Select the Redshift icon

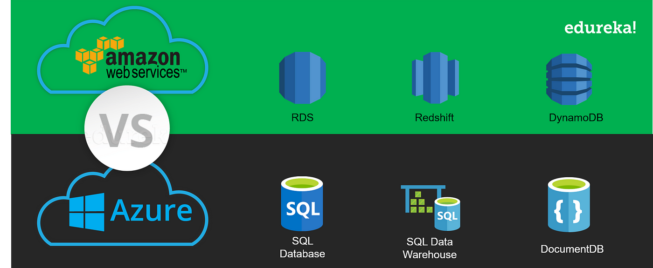[x=435, y=78]
